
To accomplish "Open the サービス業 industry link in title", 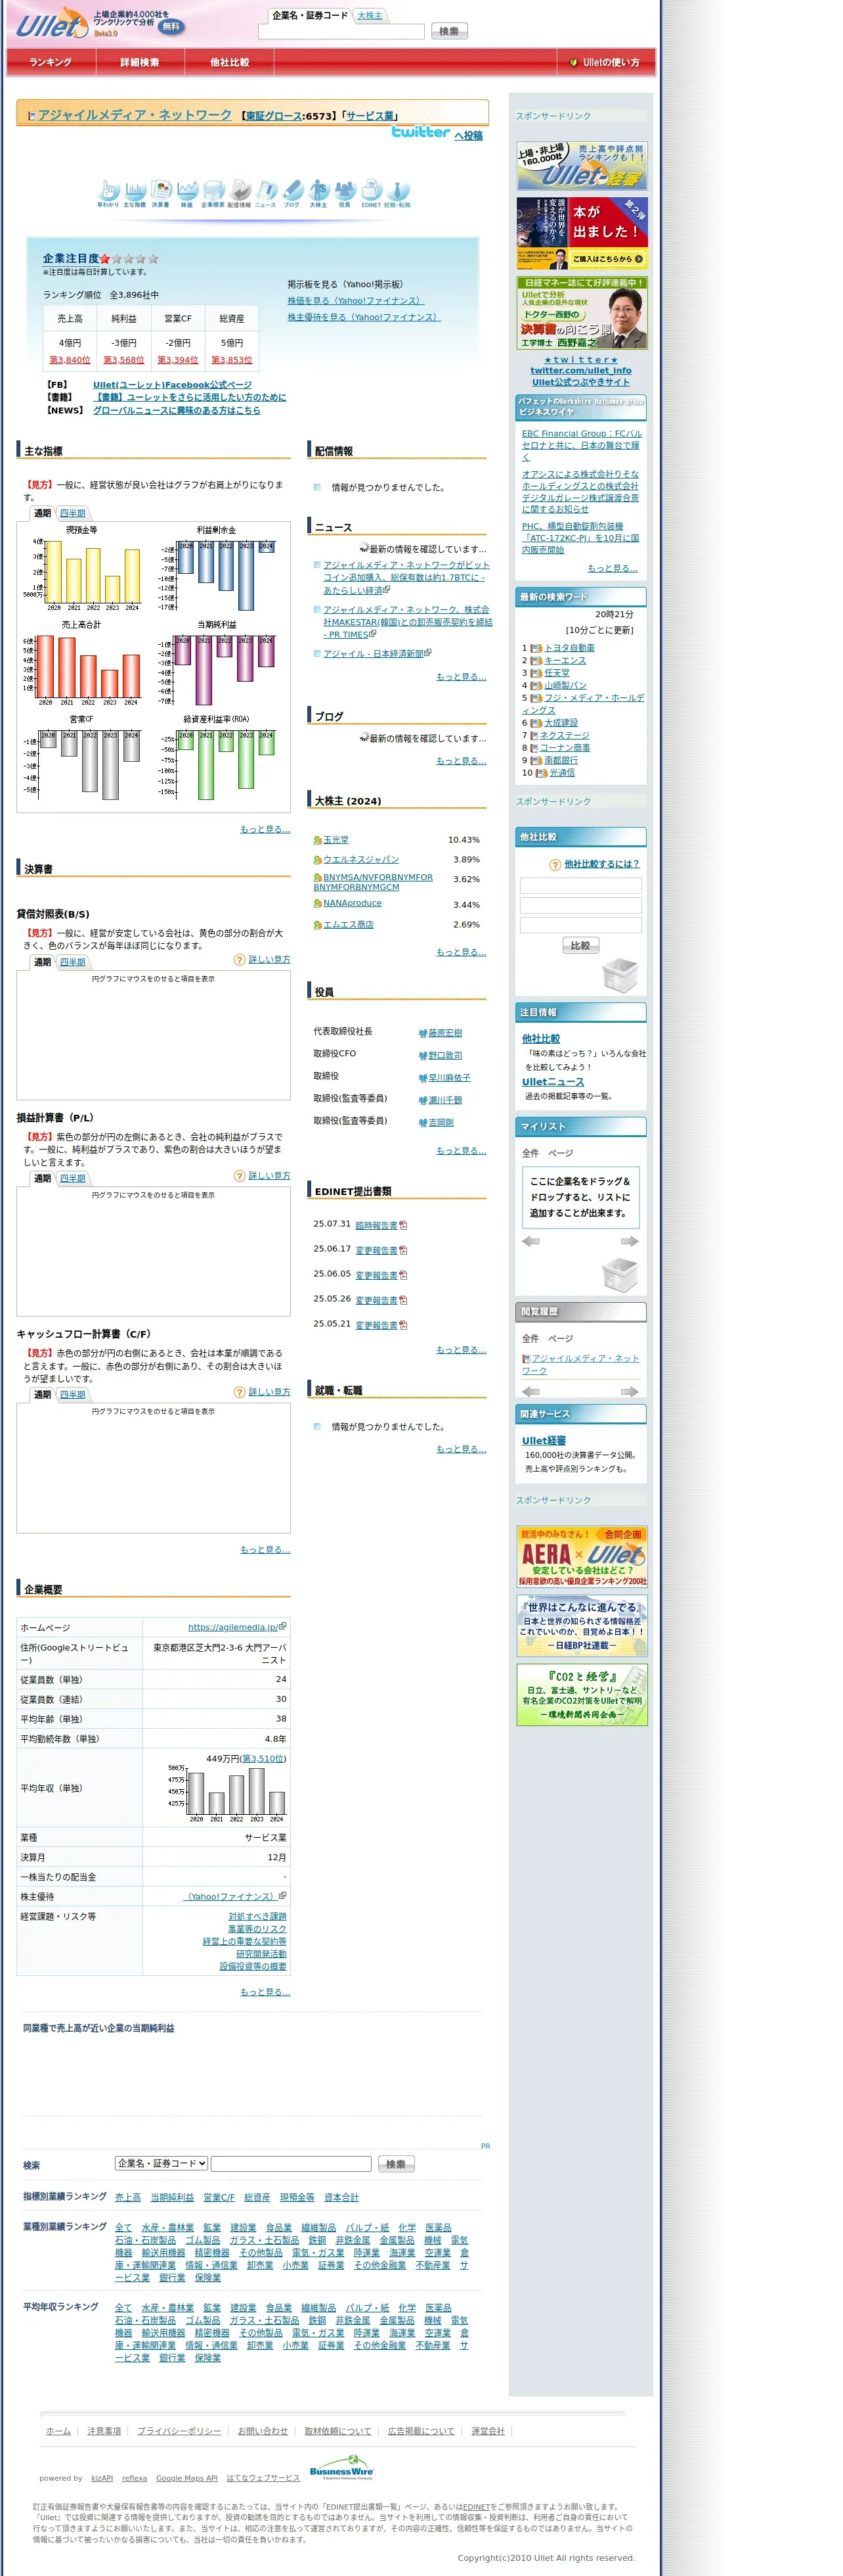I will coord(370,116).
